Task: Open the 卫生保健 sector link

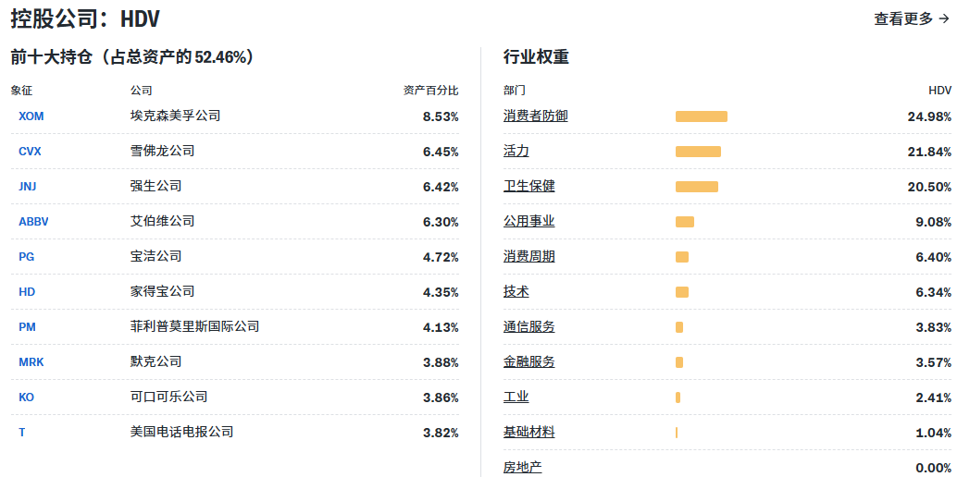Action: tap(529, 187)
